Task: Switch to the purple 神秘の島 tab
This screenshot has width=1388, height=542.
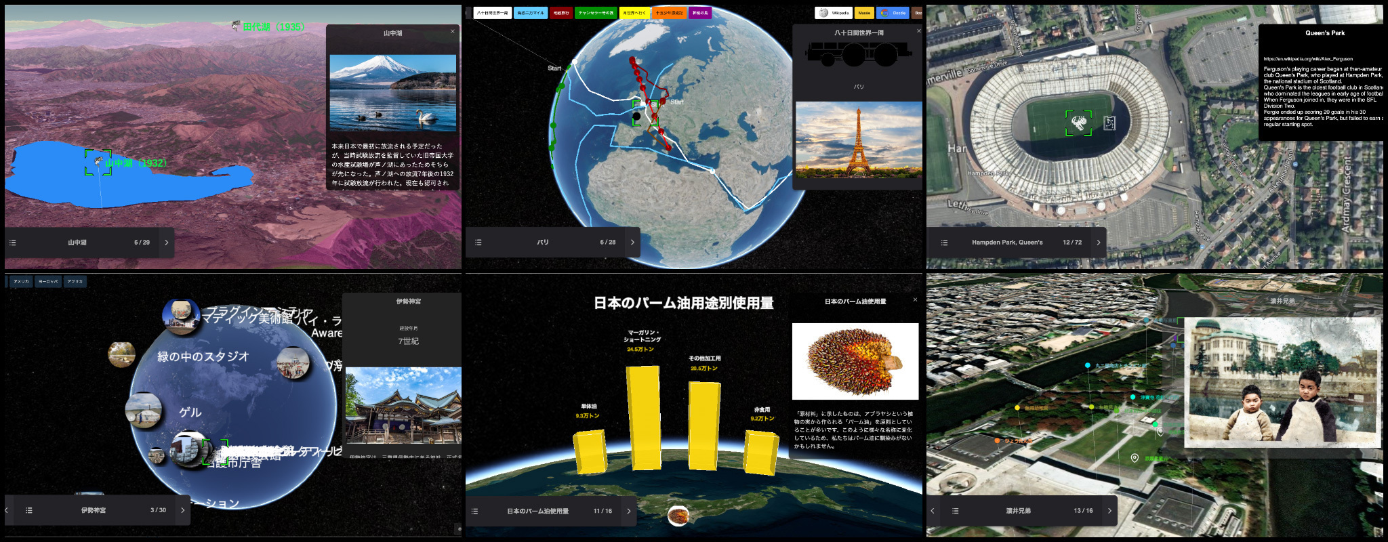Action: pos(700,13)
